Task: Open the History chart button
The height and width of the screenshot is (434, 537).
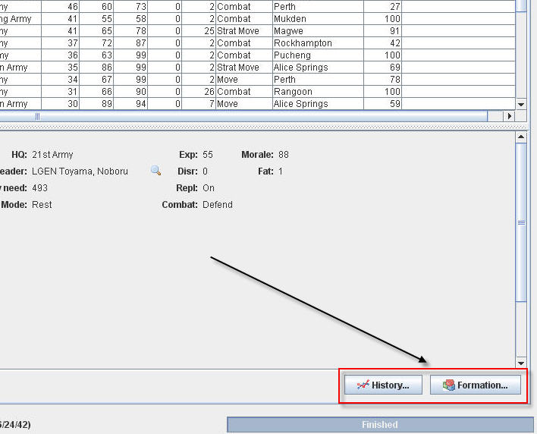Action: [x=383, y=385]
